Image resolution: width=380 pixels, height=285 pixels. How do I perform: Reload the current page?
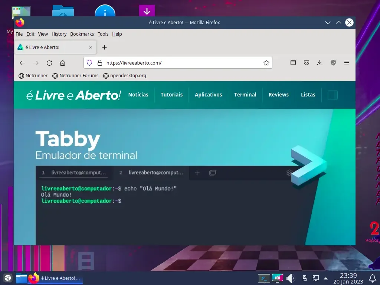point(49,63)
